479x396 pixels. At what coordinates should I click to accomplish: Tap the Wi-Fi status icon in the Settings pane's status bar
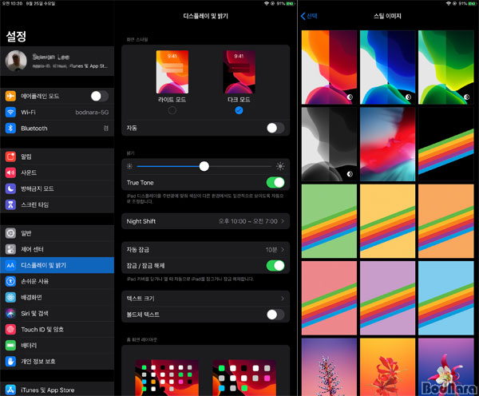pos(267,3)
